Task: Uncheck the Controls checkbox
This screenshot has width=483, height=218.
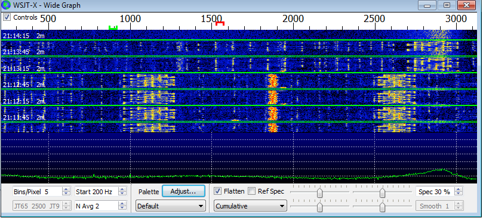Action: coord(7,17)
